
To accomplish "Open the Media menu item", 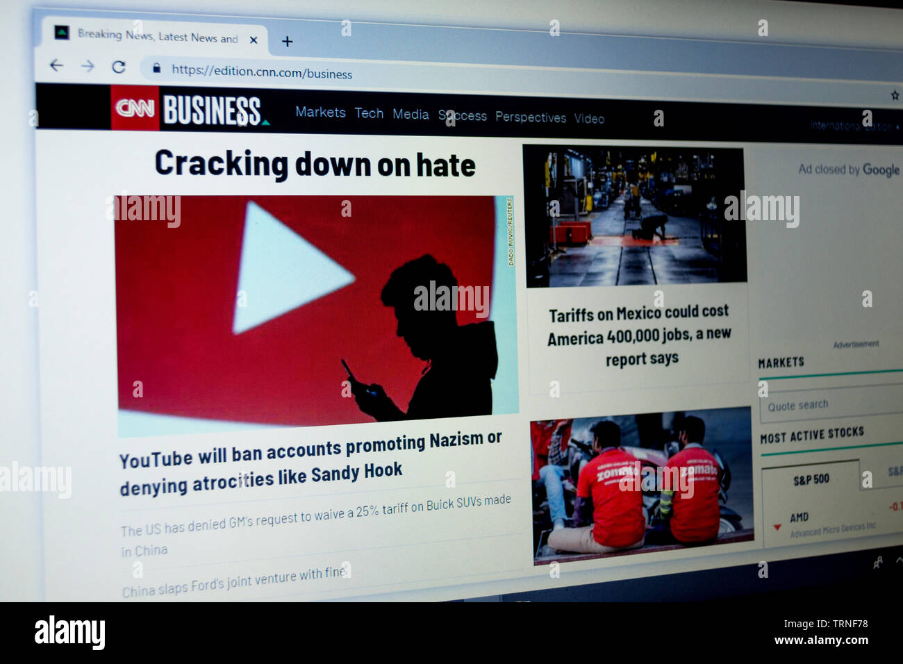I will pos(411,114).
